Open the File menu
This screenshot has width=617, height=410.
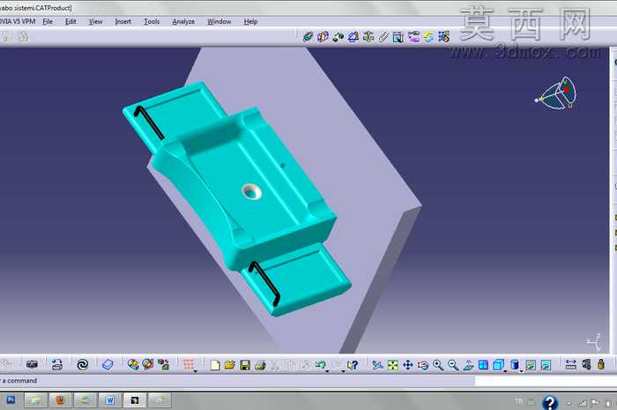point(48,22)
